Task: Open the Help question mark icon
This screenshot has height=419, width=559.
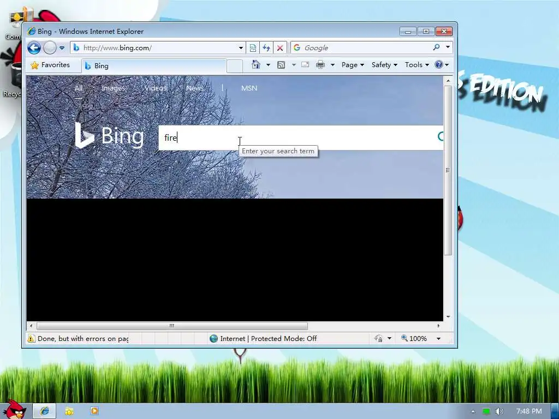Action: [439, 64]
